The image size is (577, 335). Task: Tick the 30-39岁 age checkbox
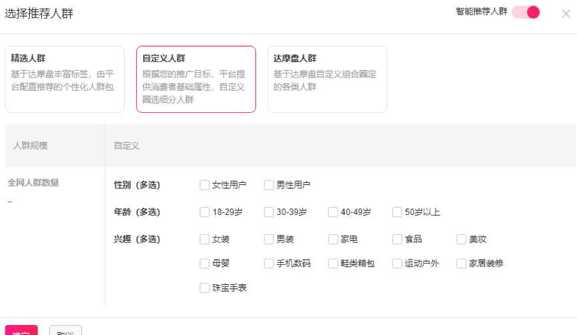(x=269, y=212)
